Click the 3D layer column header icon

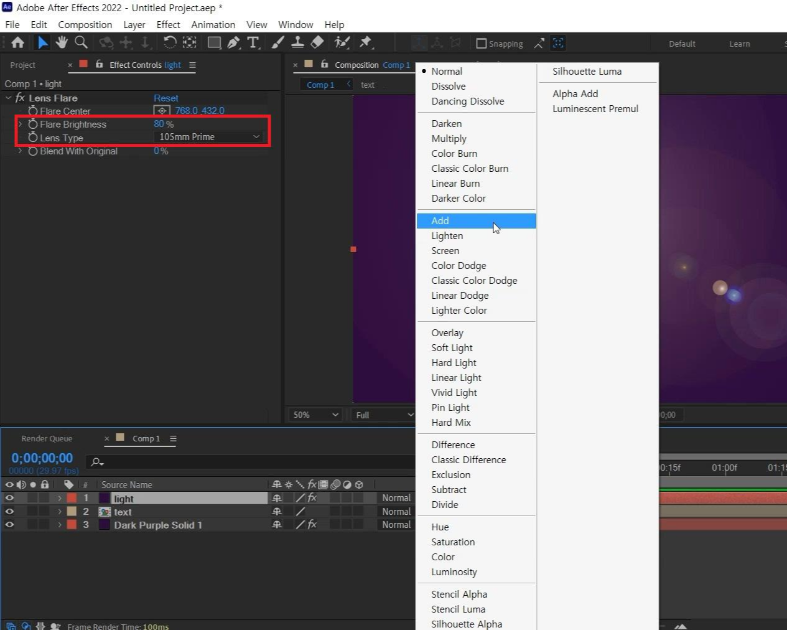tap(359, 484)
